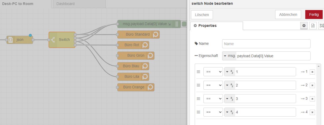The height and width of the screenshot is (125, 324).
Task: Click the Abbrechen button
Action: point(288,15)
